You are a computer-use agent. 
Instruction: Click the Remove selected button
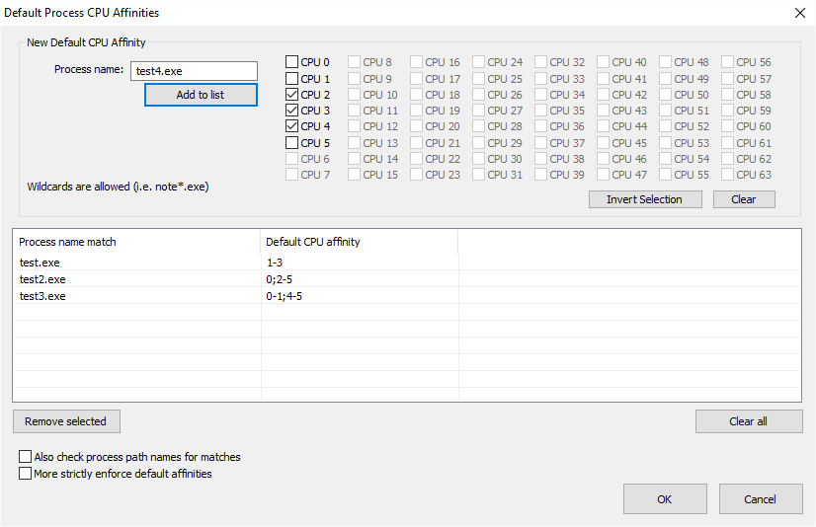tap(66, 421)
